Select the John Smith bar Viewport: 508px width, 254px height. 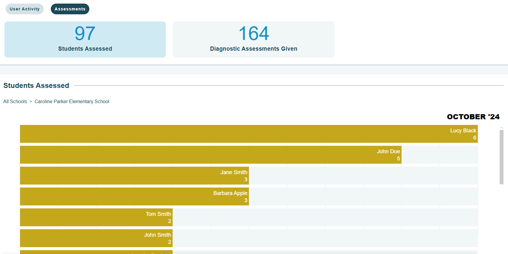96,238
